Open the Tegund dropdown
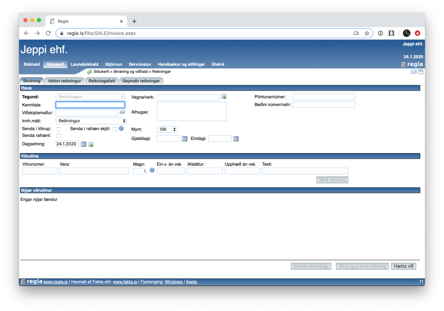Image resolution: width=444 pixels, height=311 pixels. point(91,97)
